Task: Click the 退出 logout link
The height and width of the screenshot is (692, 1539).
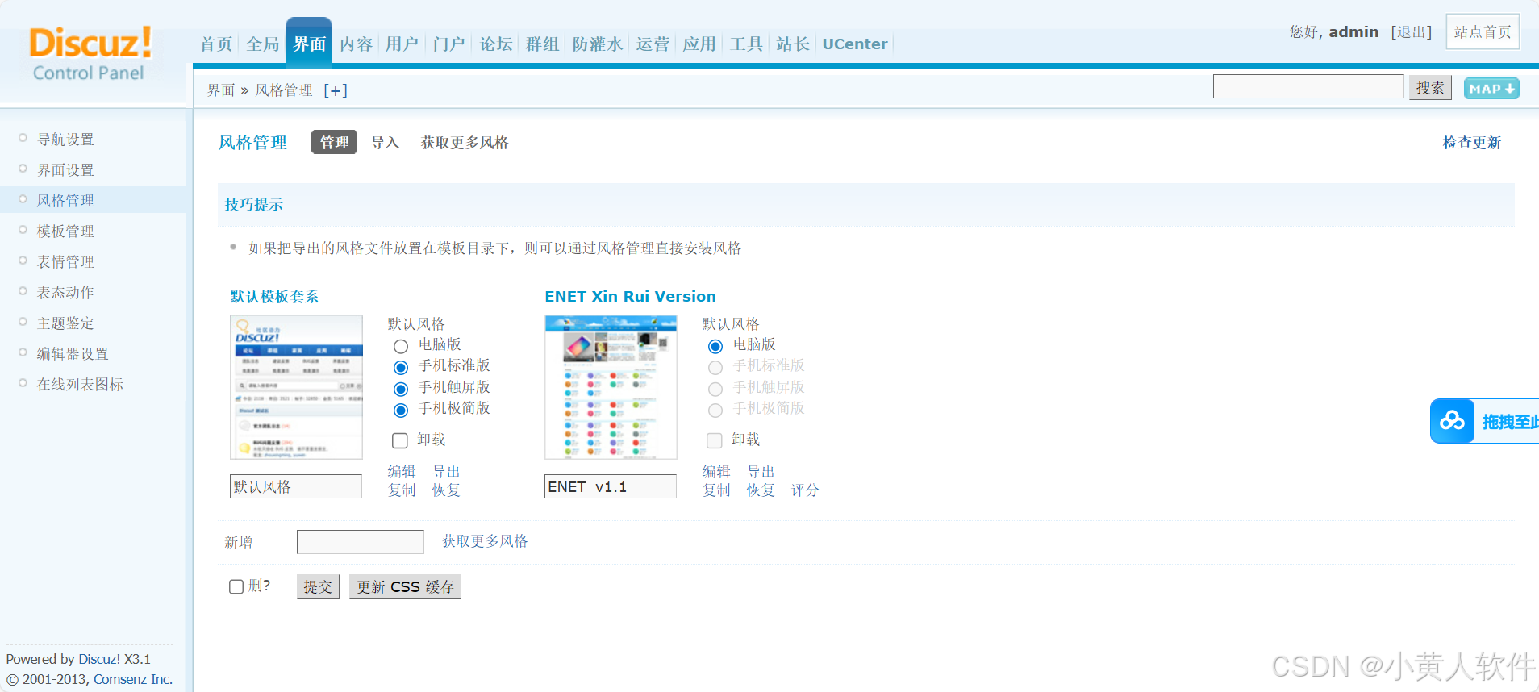Action: [x=1412, y=32]
